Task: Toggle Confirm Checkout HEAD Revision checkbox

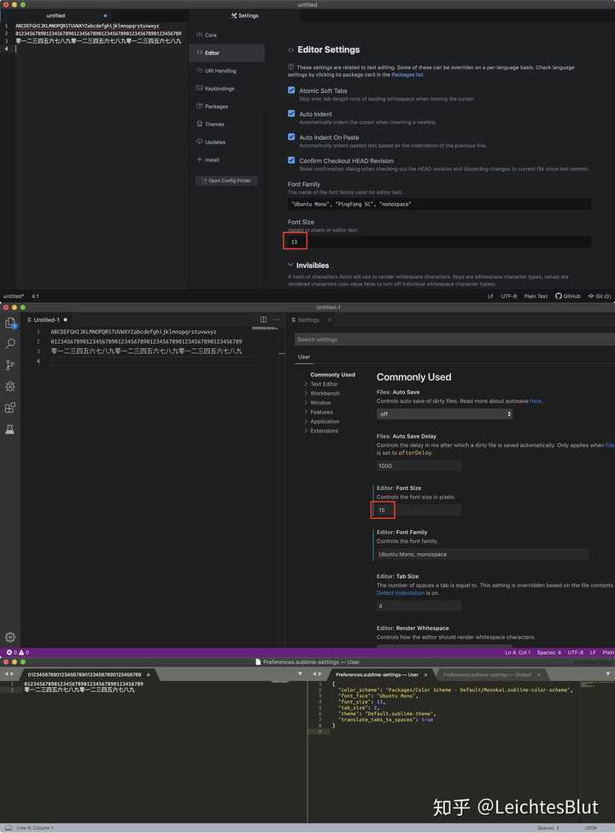Action: pyautogui.click(x=291, y=160)
